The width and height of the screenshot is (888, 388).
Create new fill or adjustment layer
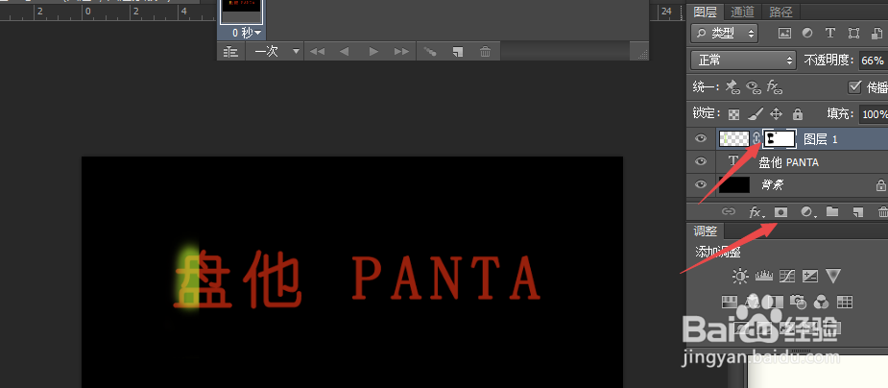807,212
